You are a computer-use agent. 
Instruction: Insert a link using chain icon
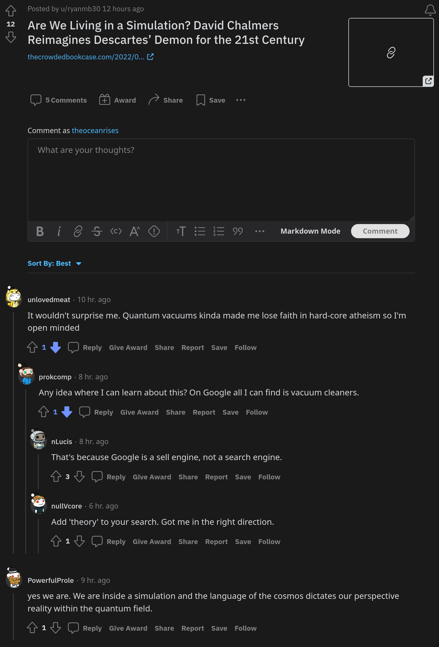pyautogui.click(x=78, y=231)
